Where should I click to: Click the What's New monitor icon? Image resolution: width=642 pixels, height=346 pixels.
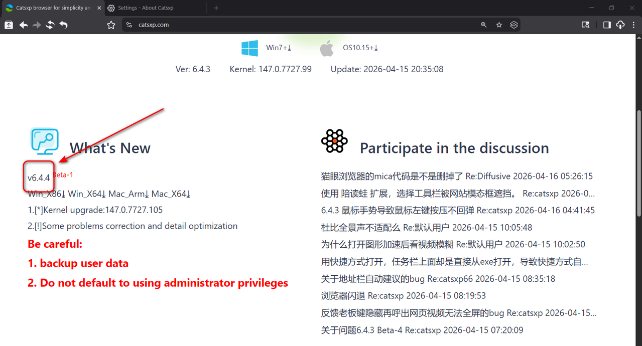click(x=44, y=141)
